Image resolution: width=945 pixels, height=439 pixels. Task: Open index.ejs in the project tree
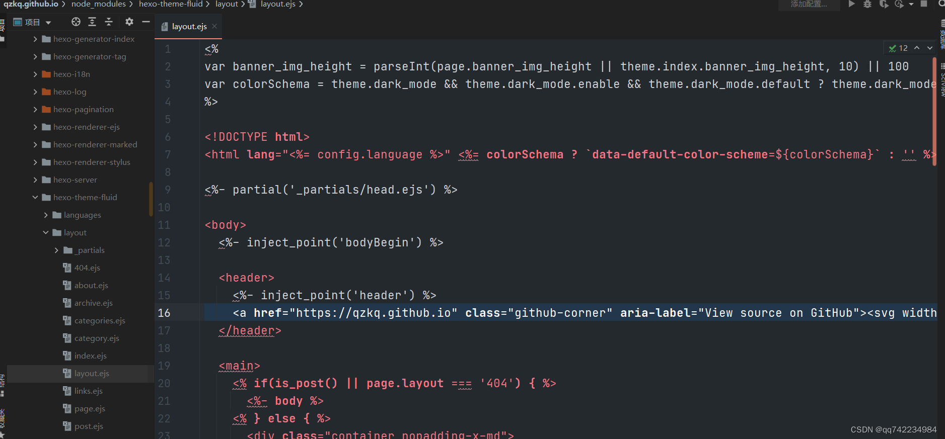coord(90,356)
